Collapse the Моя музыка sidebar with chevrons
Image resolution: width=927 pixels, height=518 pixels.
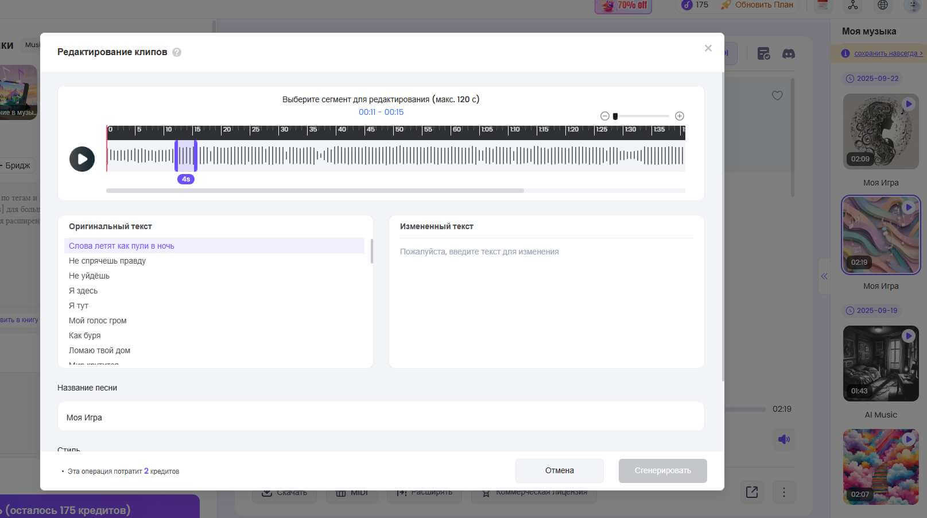click(824, 276)
